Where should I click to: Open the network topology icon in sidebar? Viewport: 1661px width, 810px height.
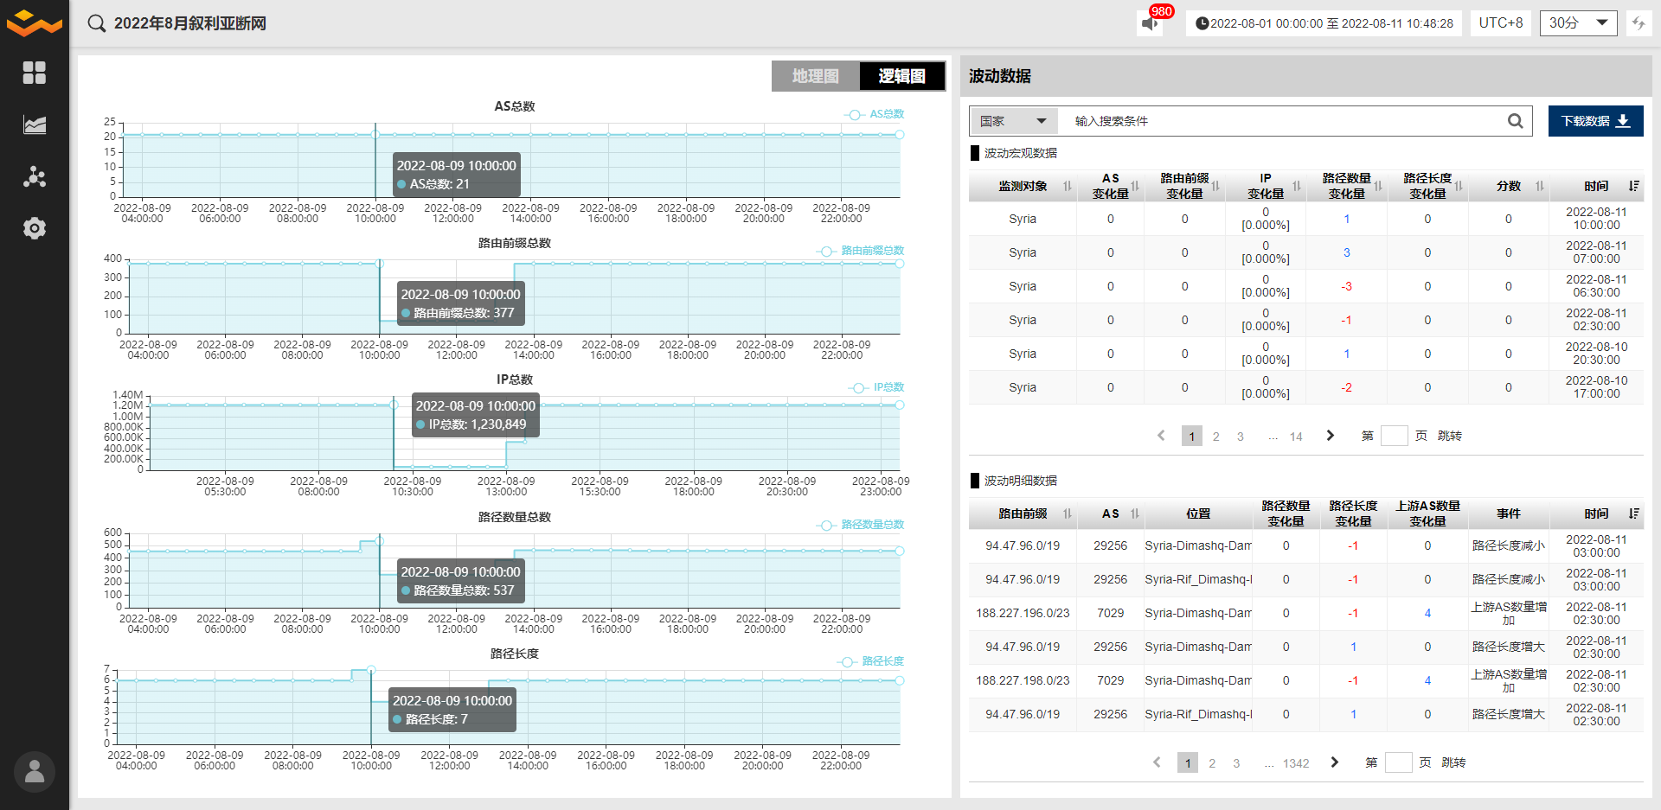[x=35, y=177]
